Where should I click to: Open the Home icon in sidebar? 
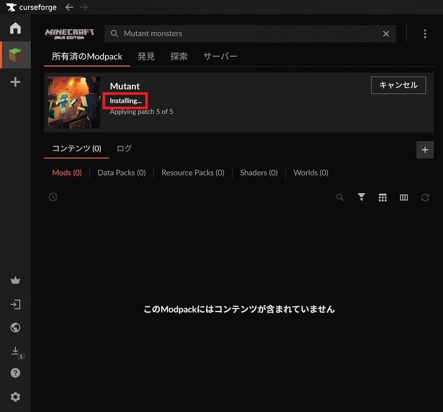tap(15, 28)
